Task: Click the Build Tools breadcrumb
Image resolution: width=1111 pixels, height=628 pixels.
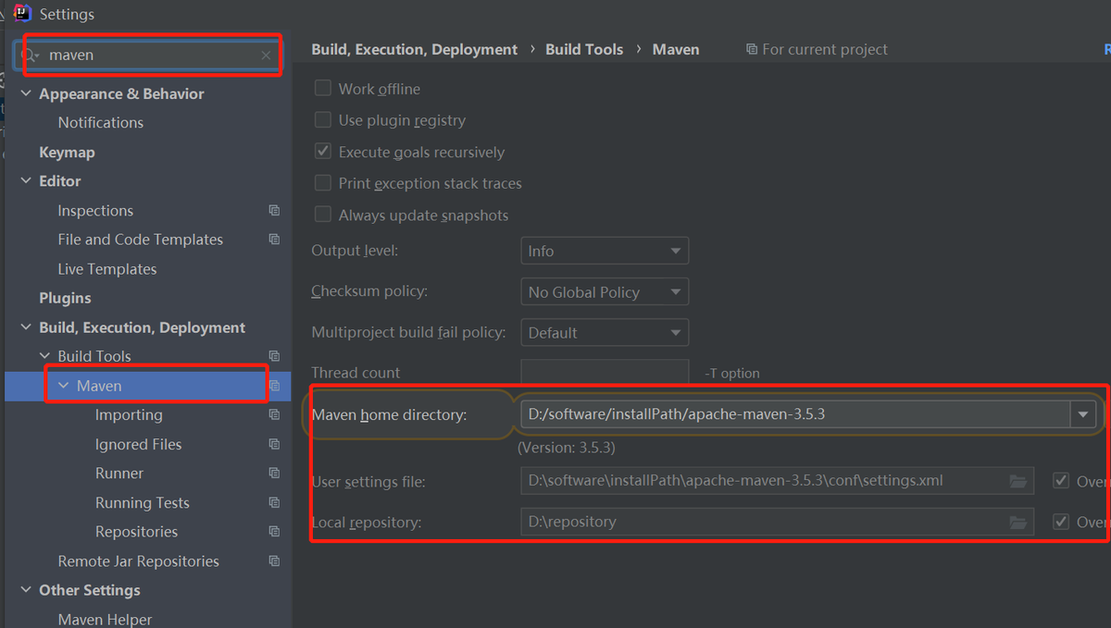Action: click(x=584, y=49)
